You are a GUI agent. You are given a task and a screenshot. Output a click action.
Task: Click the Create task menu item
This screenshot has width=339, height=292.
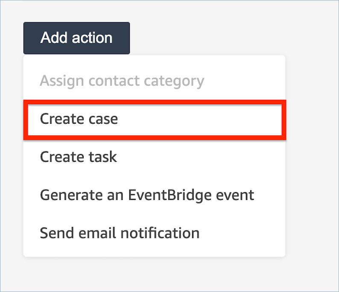[x=79, y=157]
